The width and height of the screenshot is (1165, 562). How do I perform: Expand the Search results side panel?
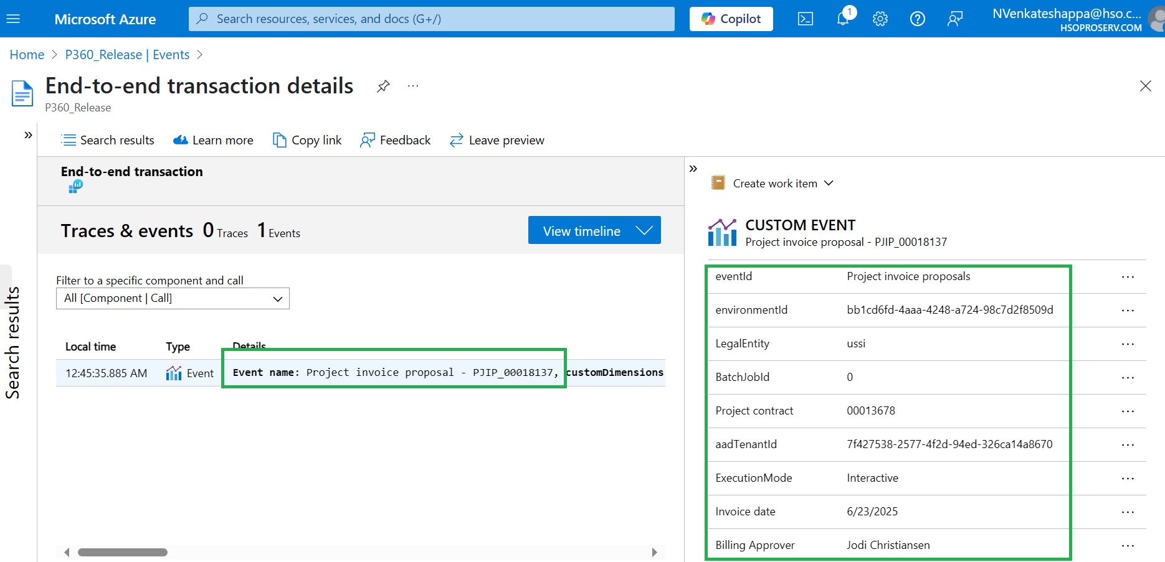(28, 134)
